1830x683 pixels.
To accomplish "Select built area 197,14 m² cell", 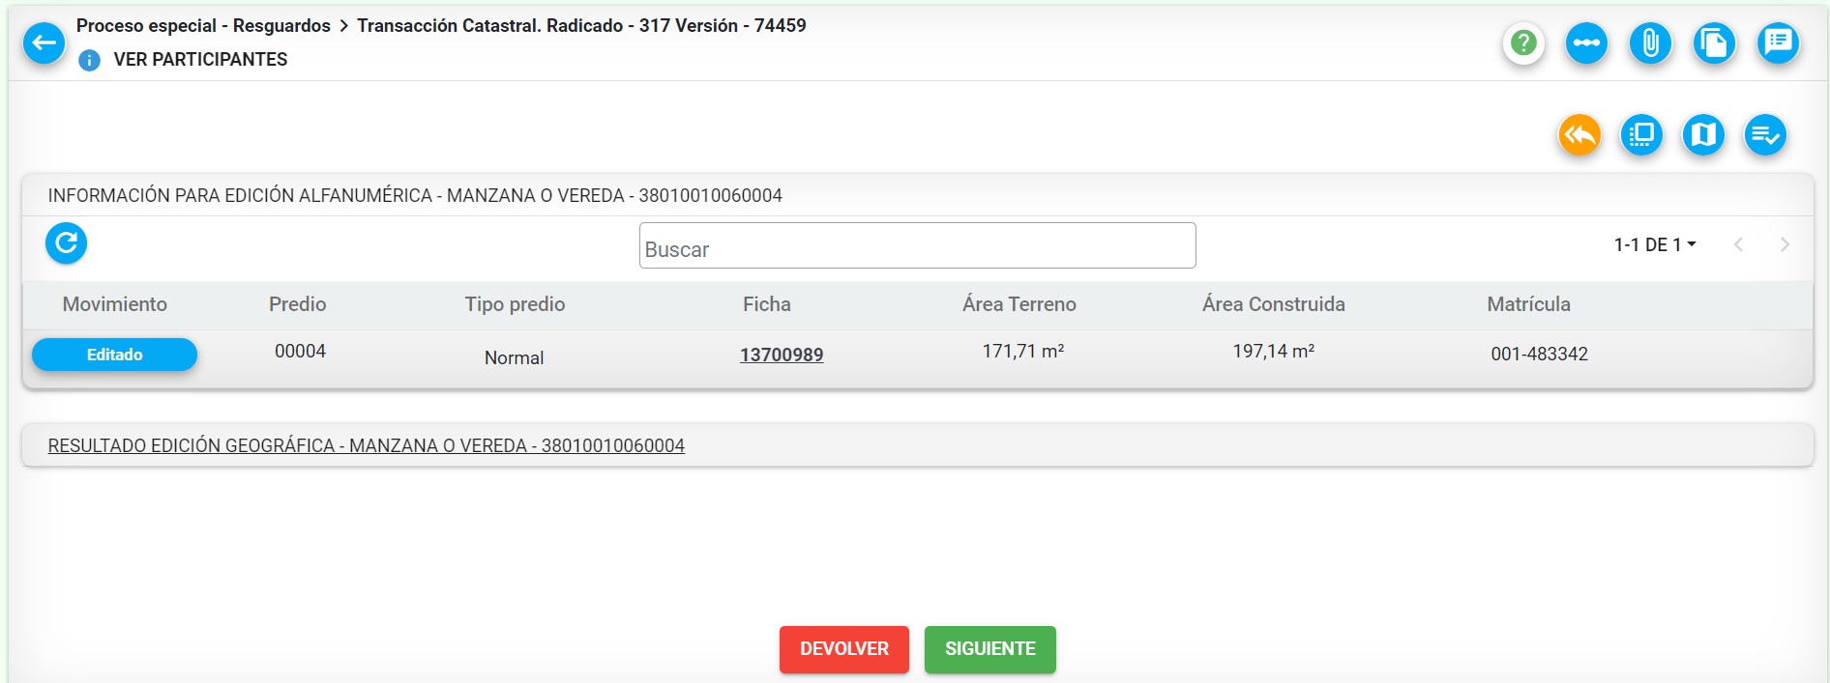I will [x=1274, y=352].
